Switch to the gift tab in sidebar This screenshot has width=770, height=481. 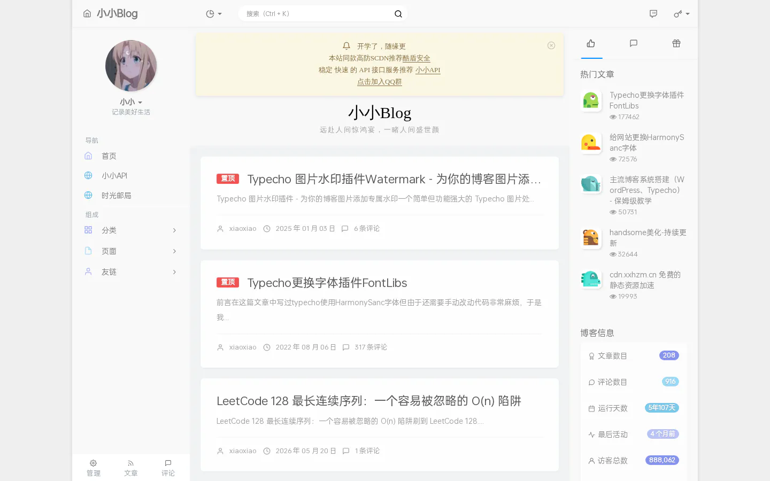click(676, 43)
